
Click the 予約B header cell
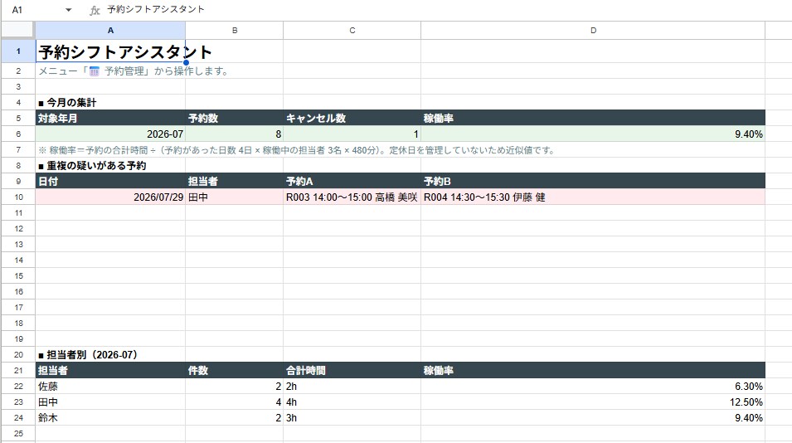tap(593, 182)
